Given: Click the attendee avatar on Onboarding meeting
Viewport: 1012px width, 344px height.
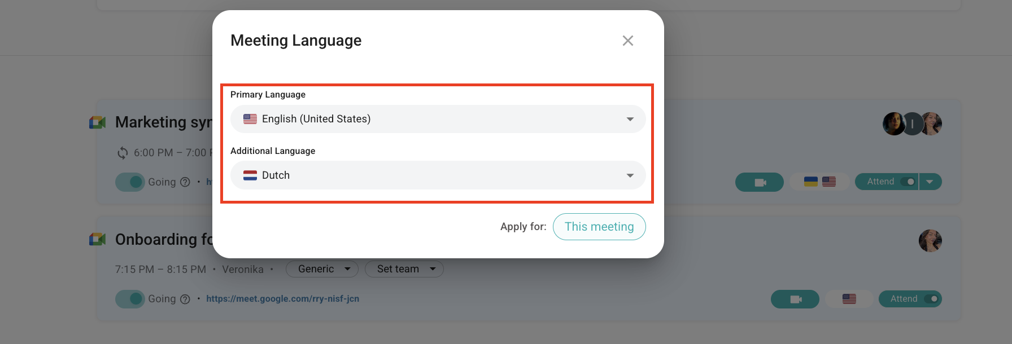Looking at the screenshot, I should coord(930,241).
